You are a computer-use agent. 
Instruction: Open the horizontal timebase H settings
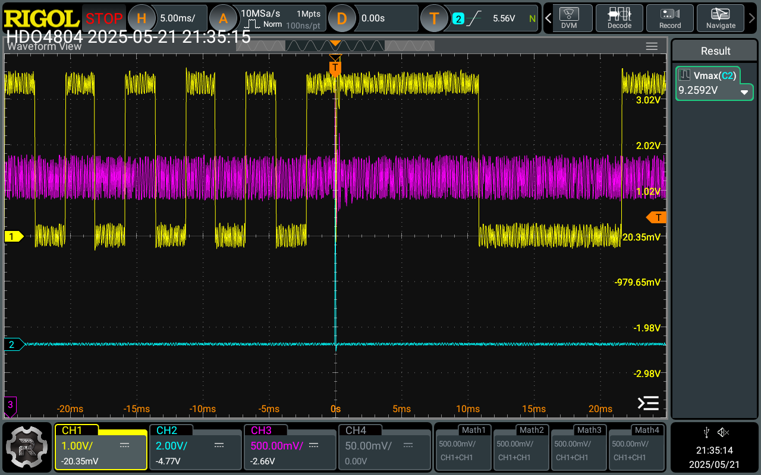(x=141, y=18)
